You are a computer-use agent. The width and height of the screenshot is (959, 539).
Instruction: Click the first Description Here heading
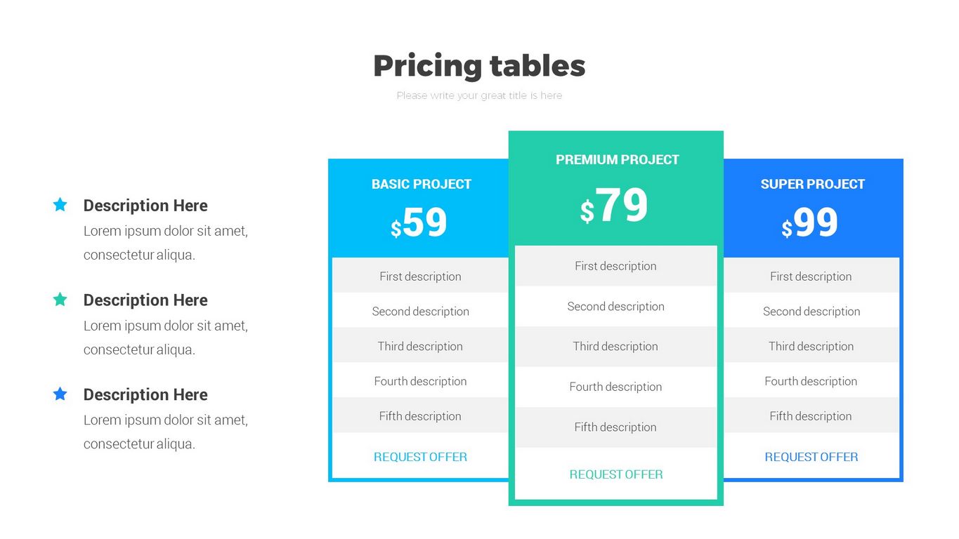click(x=145, y=206)
